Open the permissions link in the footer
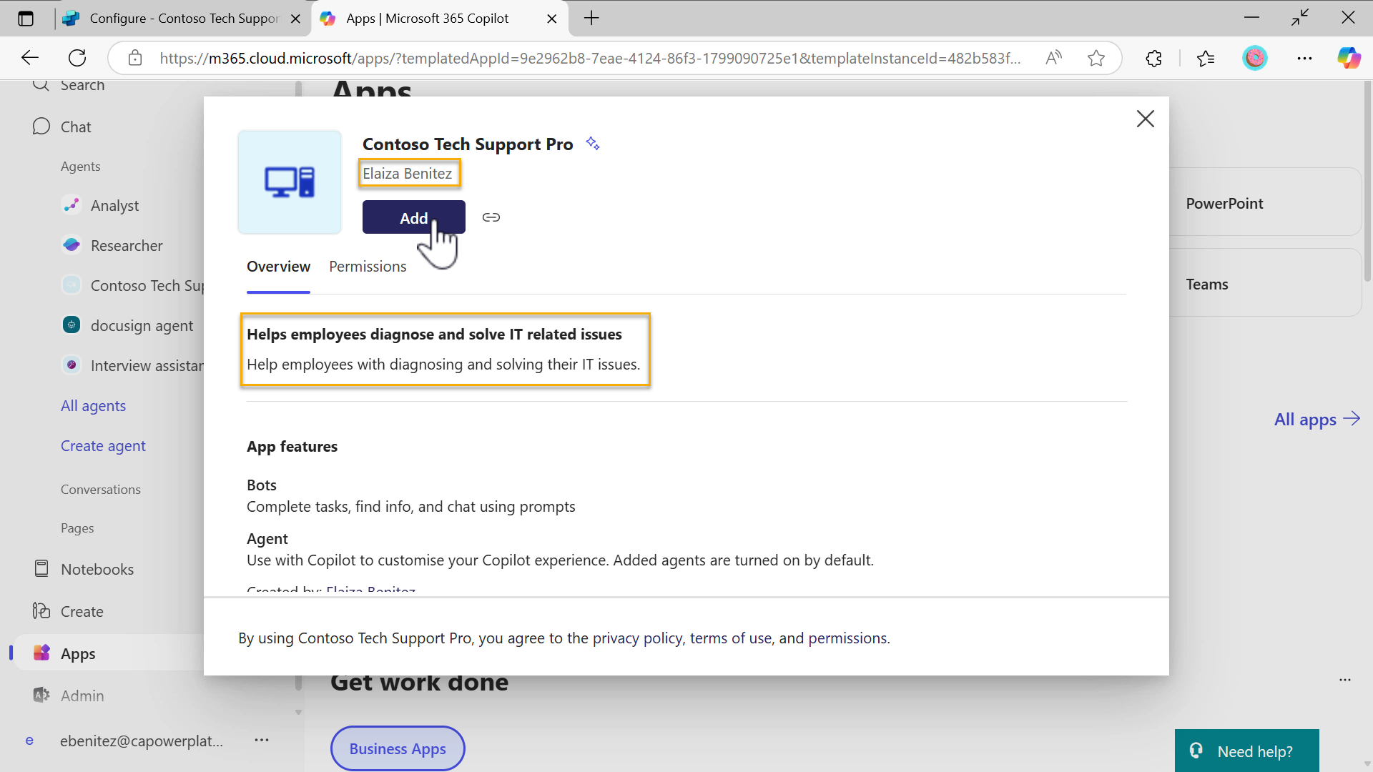This screenshot has width=1373, height=772. coord(847,638)
